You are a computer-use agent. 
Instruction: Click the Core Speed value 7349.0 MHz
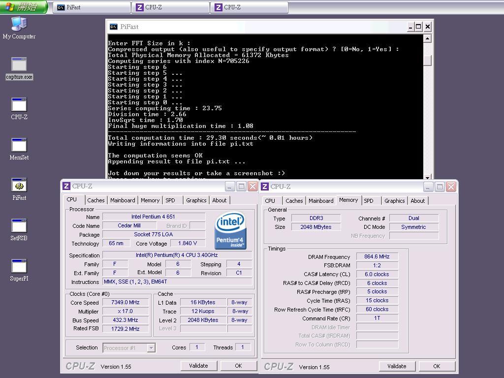tap(126, 303)
